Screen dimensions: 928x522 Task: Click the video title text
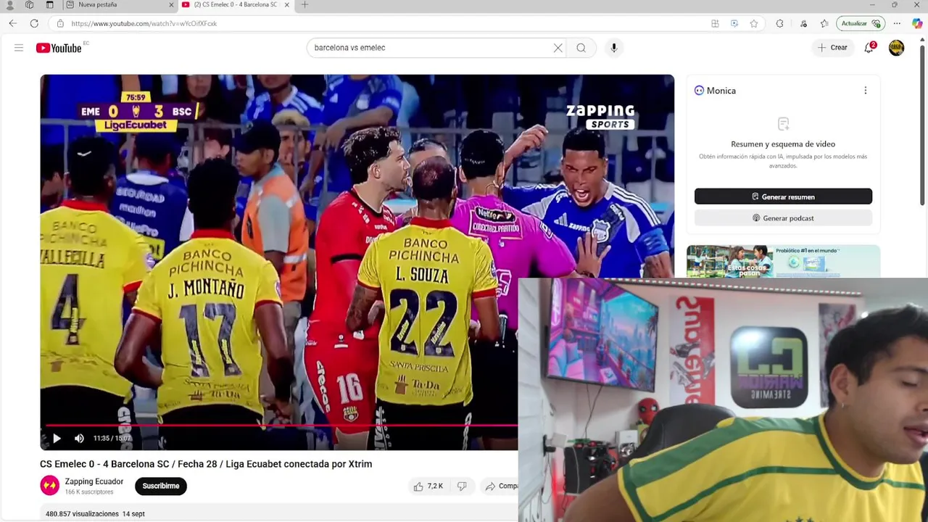pos(206,464)
